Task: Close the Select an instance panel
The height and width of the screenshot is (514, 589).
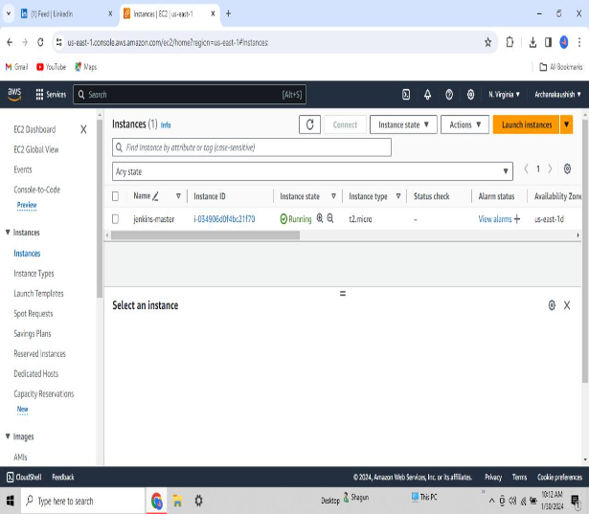Action: (x=567, y=305)
